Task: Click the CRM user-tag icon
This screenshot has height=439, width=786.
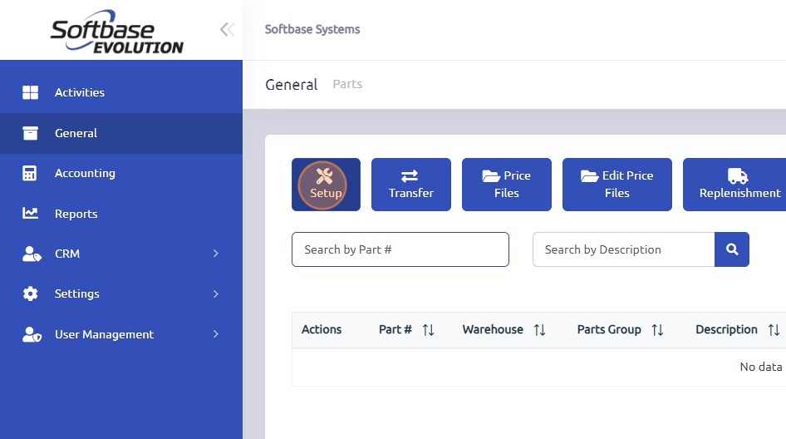Action: 32,254
